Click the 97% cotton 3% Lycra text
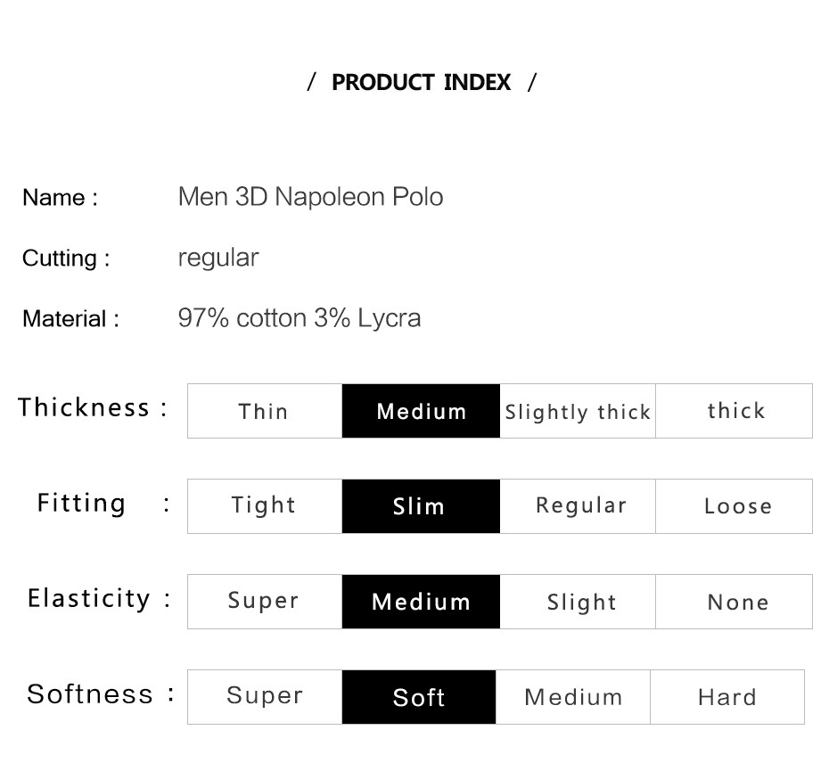The width and height of the screenshot is (829, 763). point(300,318)
